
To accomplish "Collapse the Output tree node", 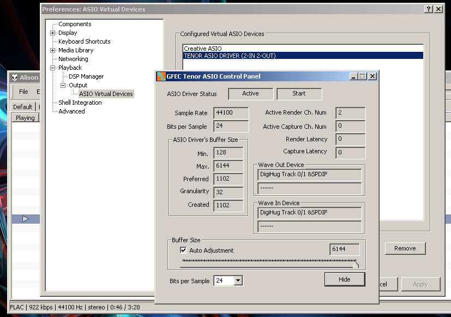I will tap(63, 86).
